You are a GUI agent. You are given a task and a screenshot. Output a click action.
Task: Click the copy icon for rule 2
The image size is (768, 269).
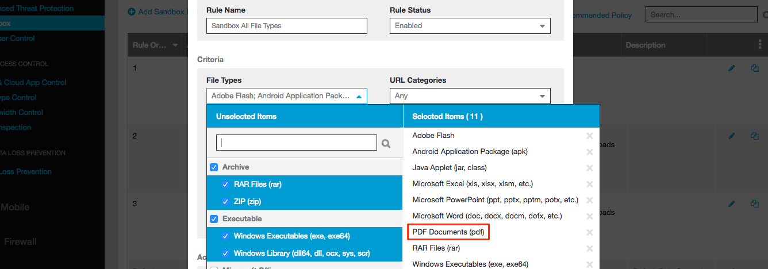(755, 136)
